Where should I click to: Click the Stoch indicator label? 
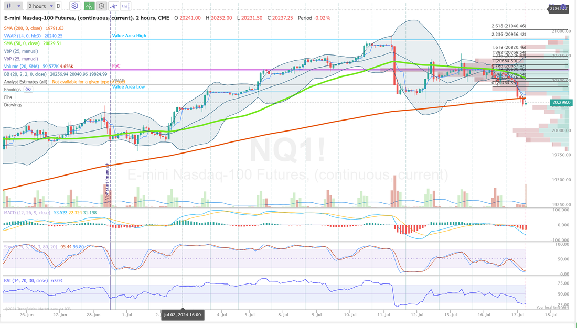pos(30,247)
